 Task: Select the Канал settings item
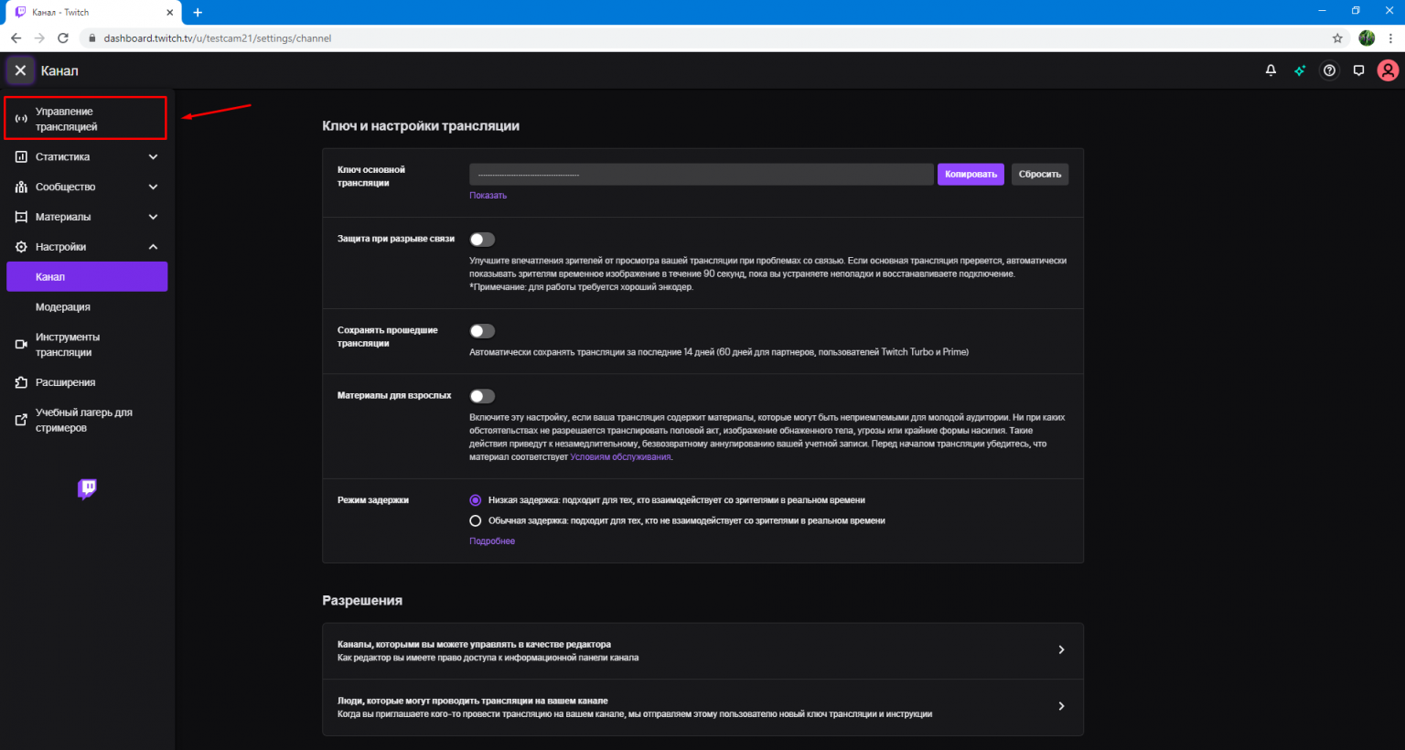point(87,277)
